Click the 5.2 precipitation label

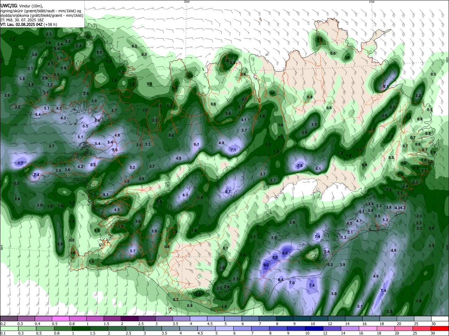pos(132,168)
